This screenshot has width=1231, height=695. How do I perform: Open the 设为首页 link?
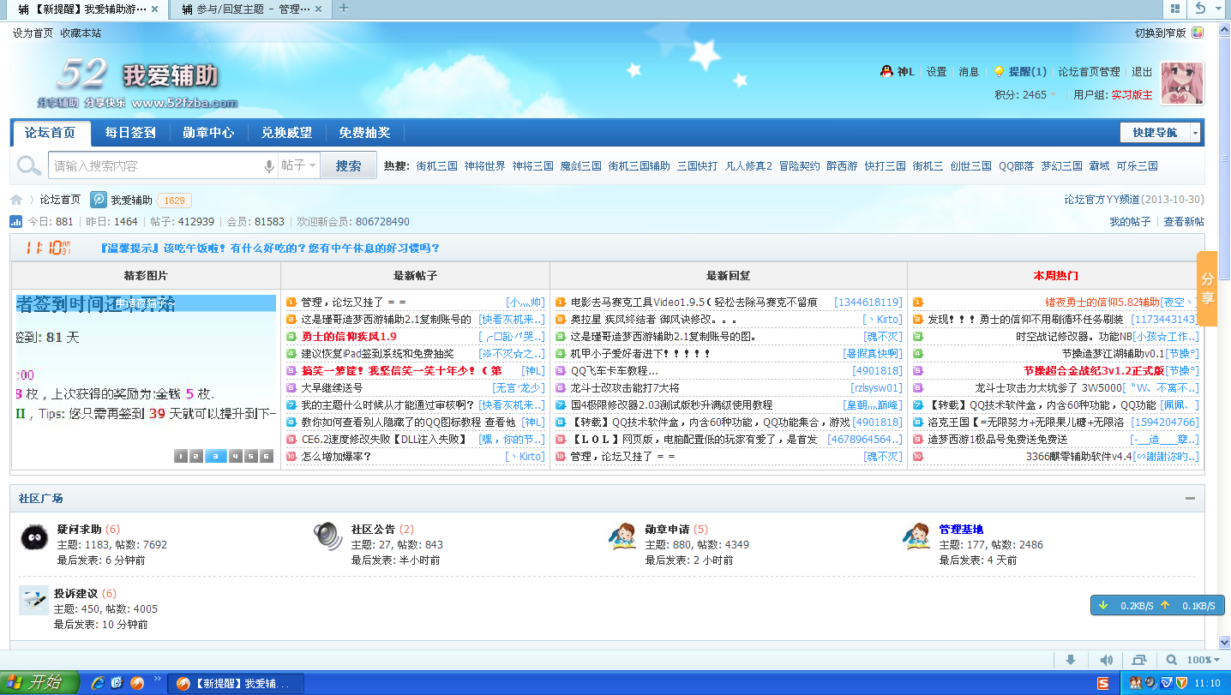pos(33,33)
